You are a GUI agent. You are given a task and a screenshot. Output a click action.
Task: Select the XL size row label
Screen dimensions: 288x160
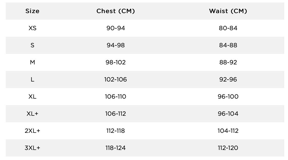click(x=32, y=97)
